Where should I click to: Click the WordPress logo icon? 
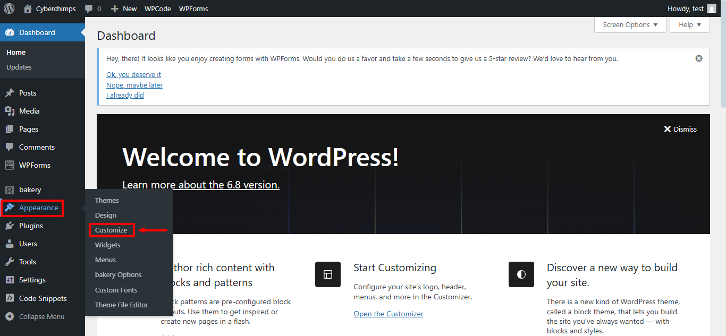pos(9,8)
